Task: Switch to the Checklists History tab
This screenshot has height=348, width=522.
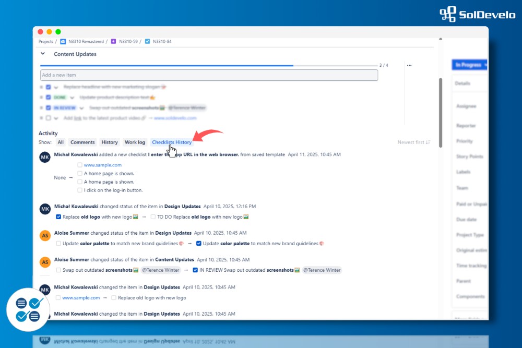Action: [172, 142]
